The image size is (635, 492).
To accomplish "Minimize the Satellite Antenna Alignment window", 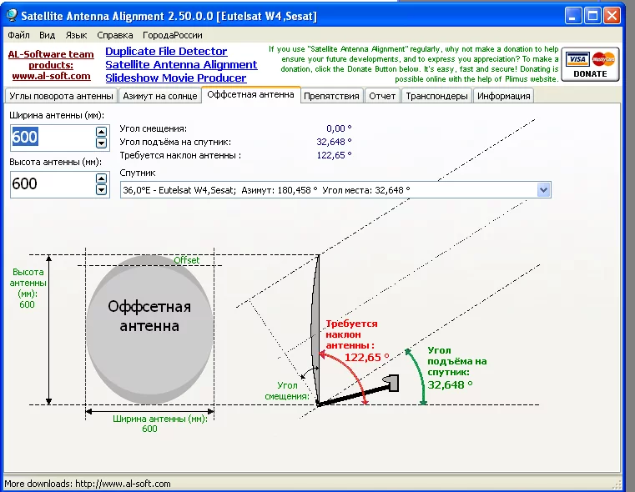I will 573,15.
